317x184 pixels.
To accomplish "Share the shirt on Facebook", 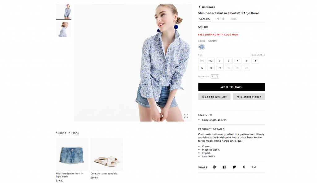I will (x=224, y=167).
